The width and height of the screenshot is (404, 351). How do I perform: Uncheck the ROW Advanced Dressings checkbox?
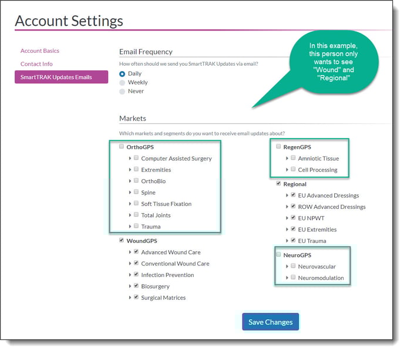point(293,206)
